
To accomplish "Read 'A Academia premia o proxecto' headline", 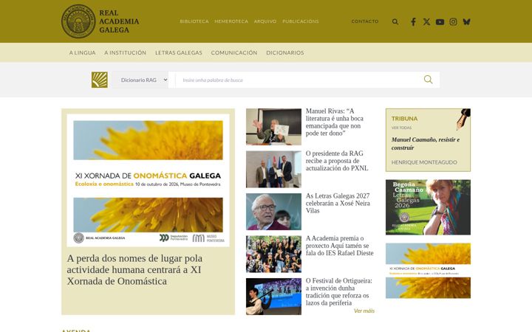I will [340, 246].
